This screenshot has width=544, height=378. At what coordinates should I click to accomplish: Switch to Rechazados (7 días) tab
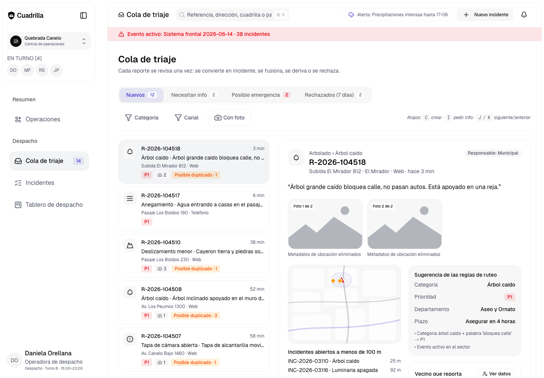[x=334, y=95]
